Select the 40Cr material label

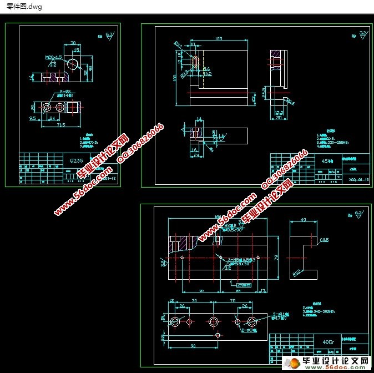click(328, 342)
